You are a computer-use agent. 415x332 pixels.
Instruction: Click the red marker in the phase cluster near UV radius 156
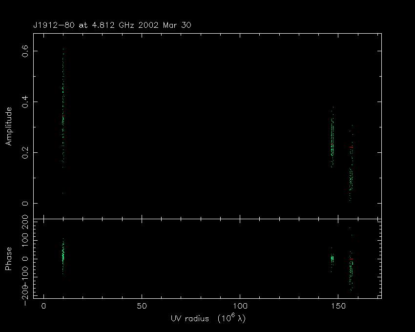tap(351, 259)
